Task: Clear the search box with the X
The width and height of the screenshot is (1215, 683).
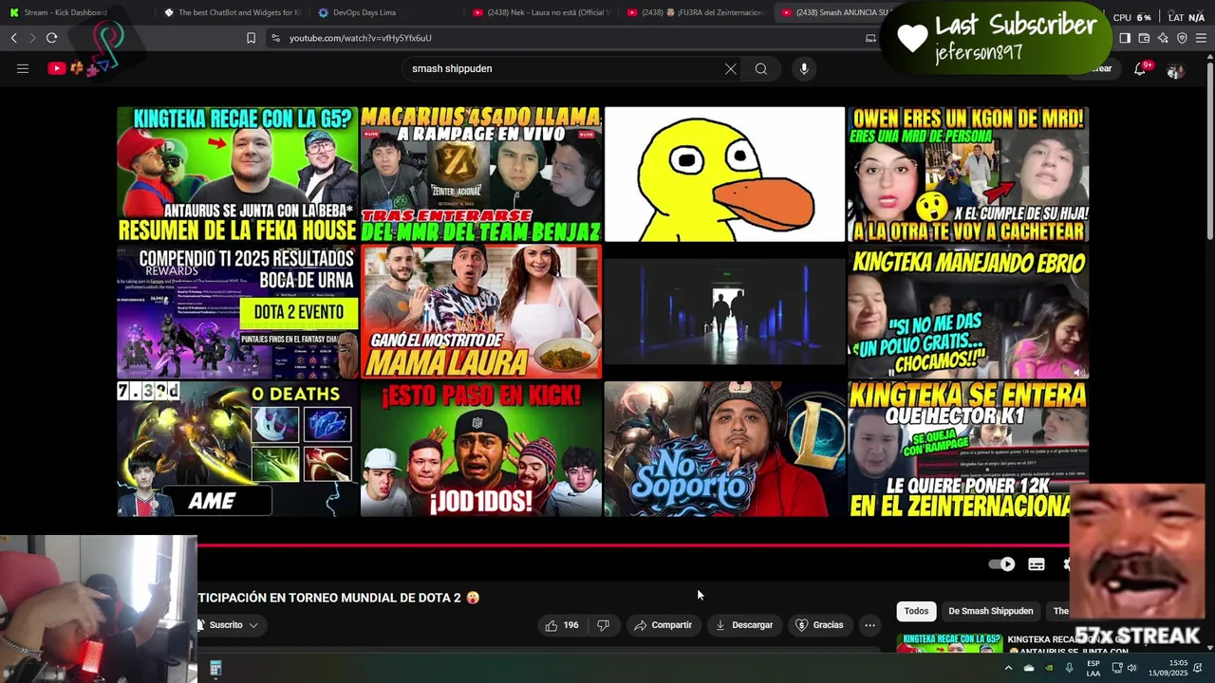Action: (730, 68)
